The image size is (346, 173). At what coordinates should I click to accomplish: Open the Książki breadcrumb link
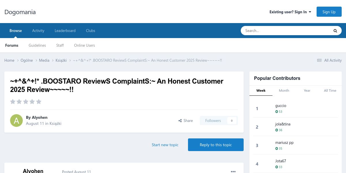(x=61, y=60)
